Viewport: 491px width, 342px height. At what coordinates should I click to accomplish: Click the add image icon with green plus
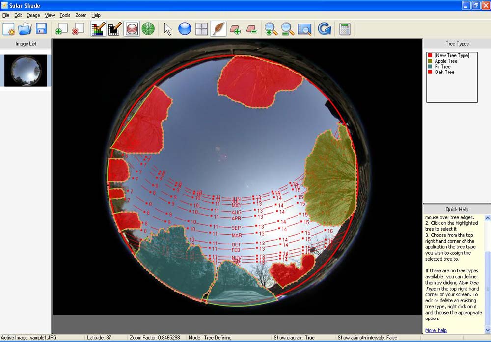point(61,29)
